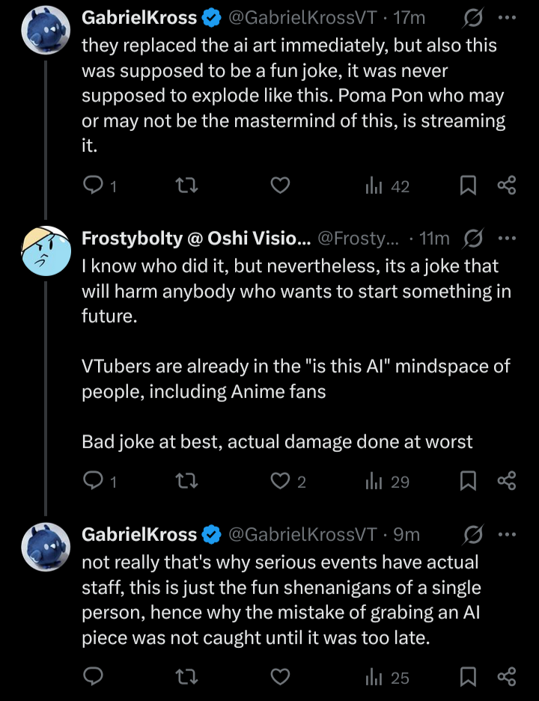View analytics showing 25 views
This screenshot has height=701, width=539.
tap(387, 677)
